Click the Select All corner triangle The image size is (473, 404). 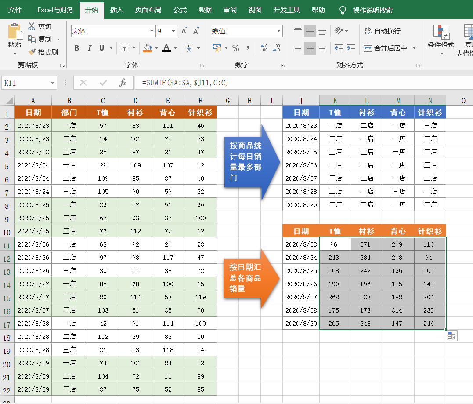point(9,100)
